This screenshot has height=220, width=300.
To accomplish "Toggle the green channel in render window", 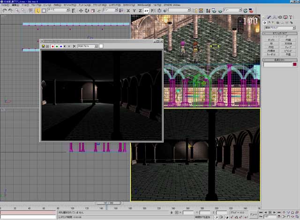I will coord(57,46).
